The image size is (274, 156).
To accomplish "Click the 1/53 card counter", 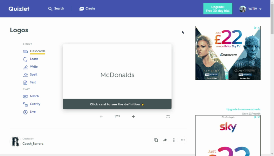I will click(x=117, y=116).
